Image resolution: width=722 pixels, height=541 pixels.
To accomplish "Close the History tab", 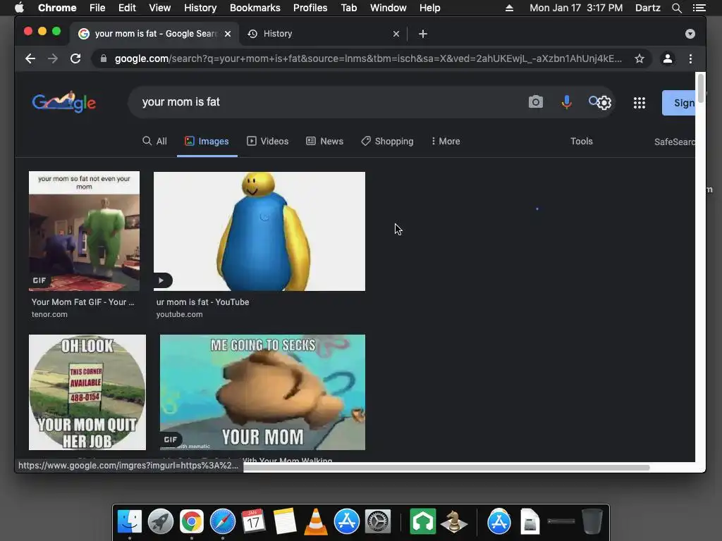I will point(396,34).
